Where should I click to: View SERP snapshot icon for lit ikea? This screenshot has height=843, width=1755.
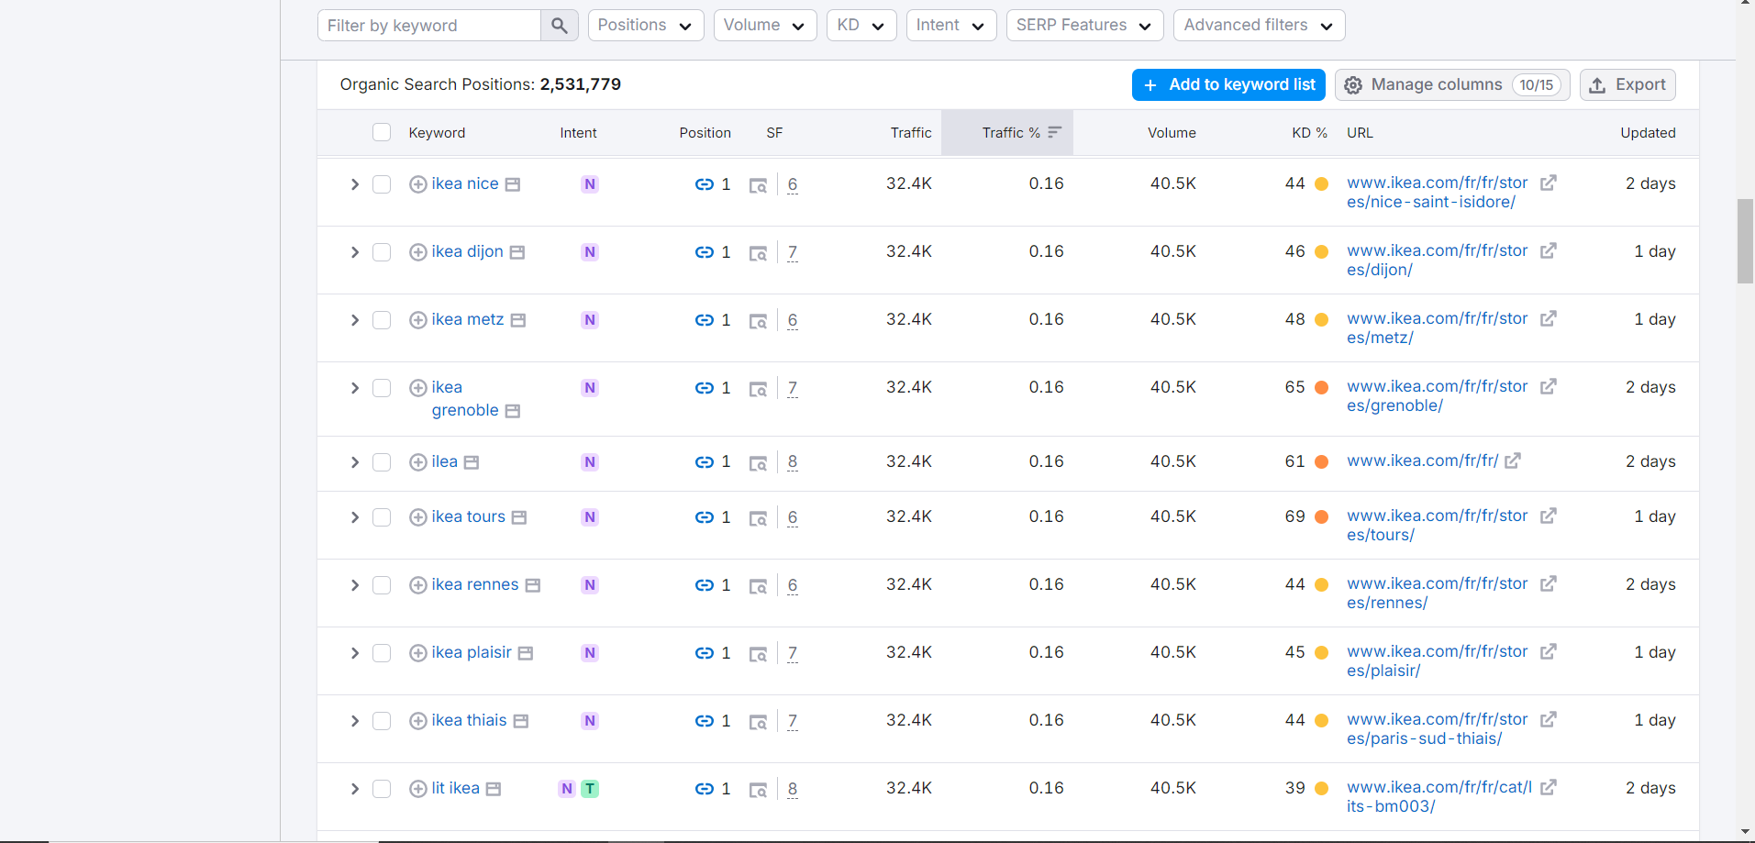pos(758,790)
